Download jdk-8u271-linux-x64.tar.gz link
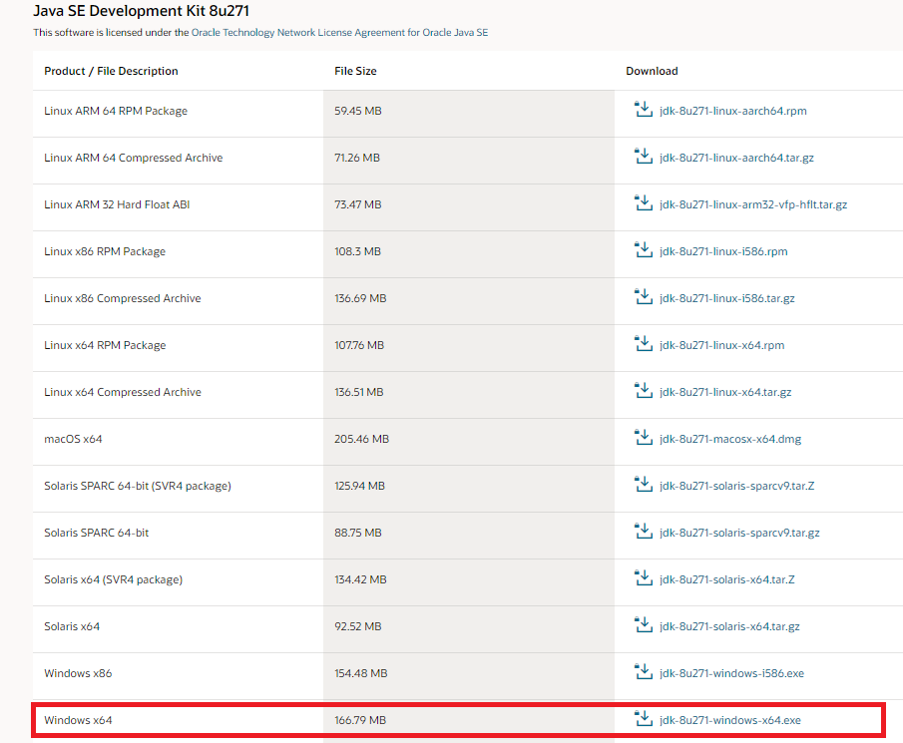Viewport: 903px width, 743px height. (725, 392)
